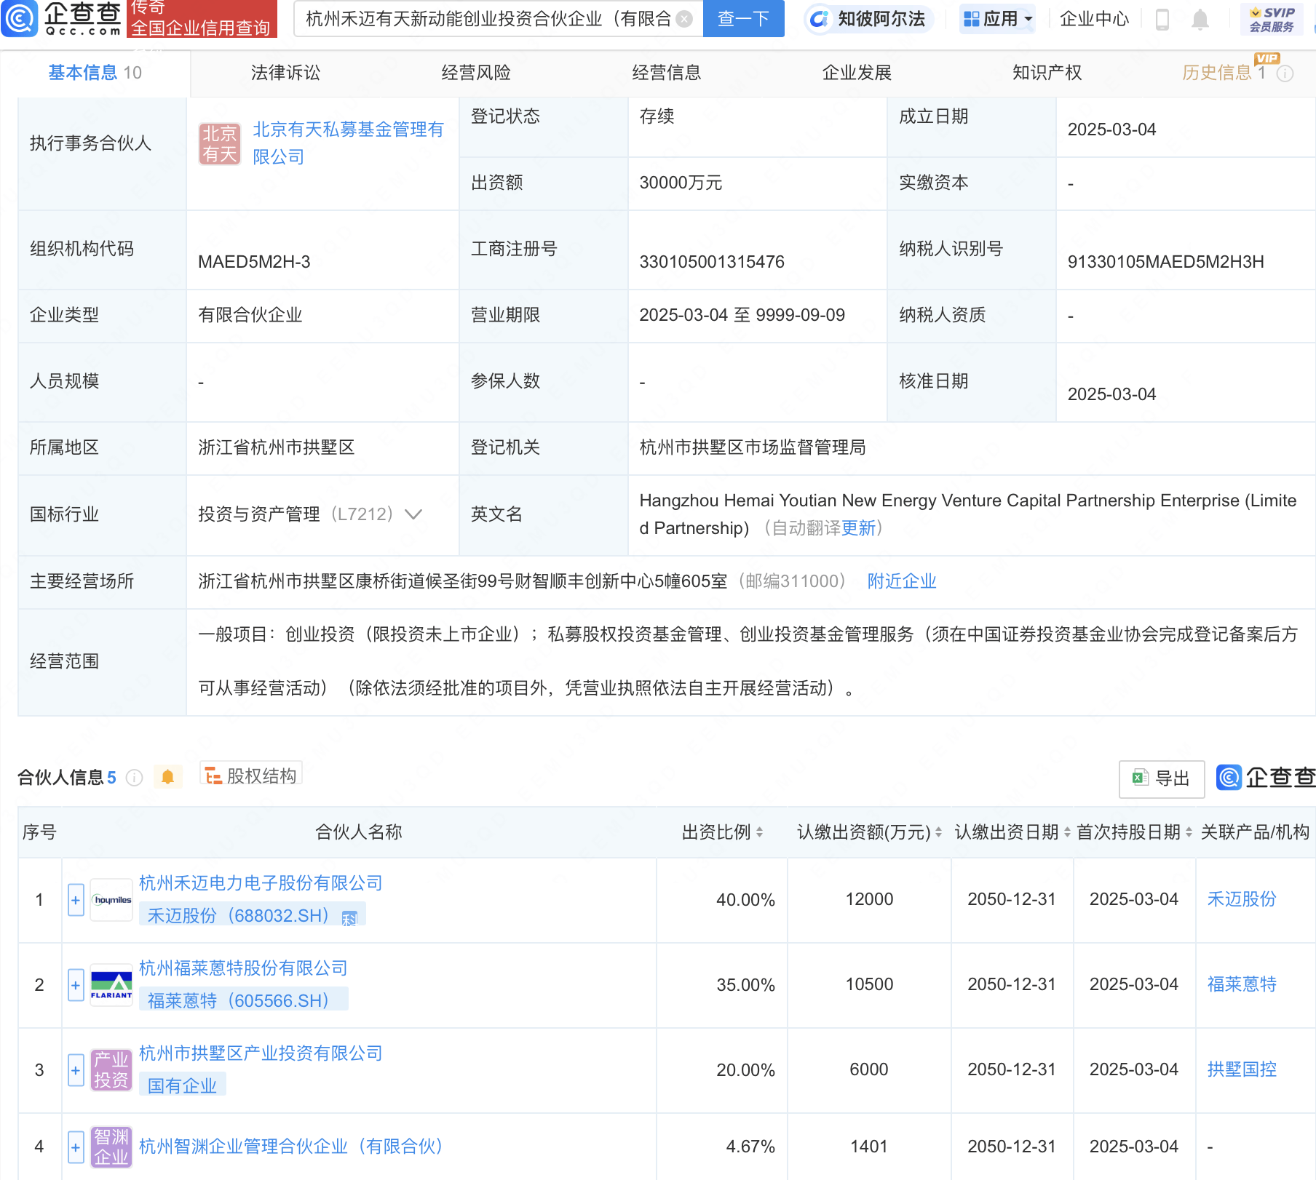
Task: Open 北京有天私募基金管理有限公司 link
Action: point(348,143)
